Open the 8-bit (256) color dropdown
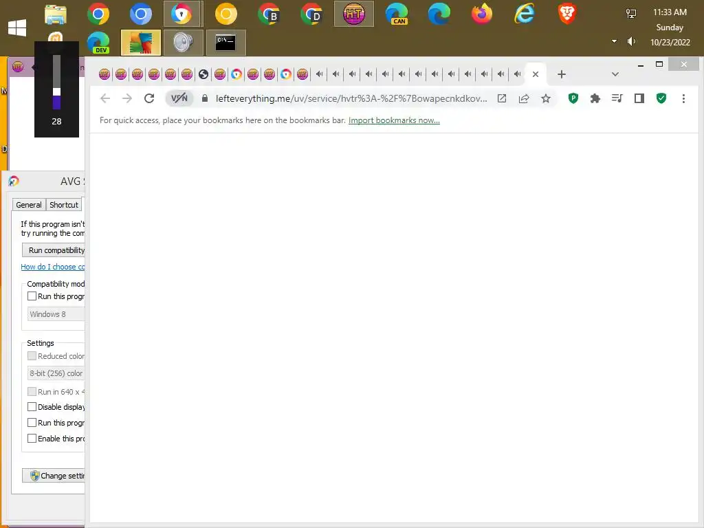Viewport: 704px width, 528px height. pyautogui.click(x=56, y=373)
